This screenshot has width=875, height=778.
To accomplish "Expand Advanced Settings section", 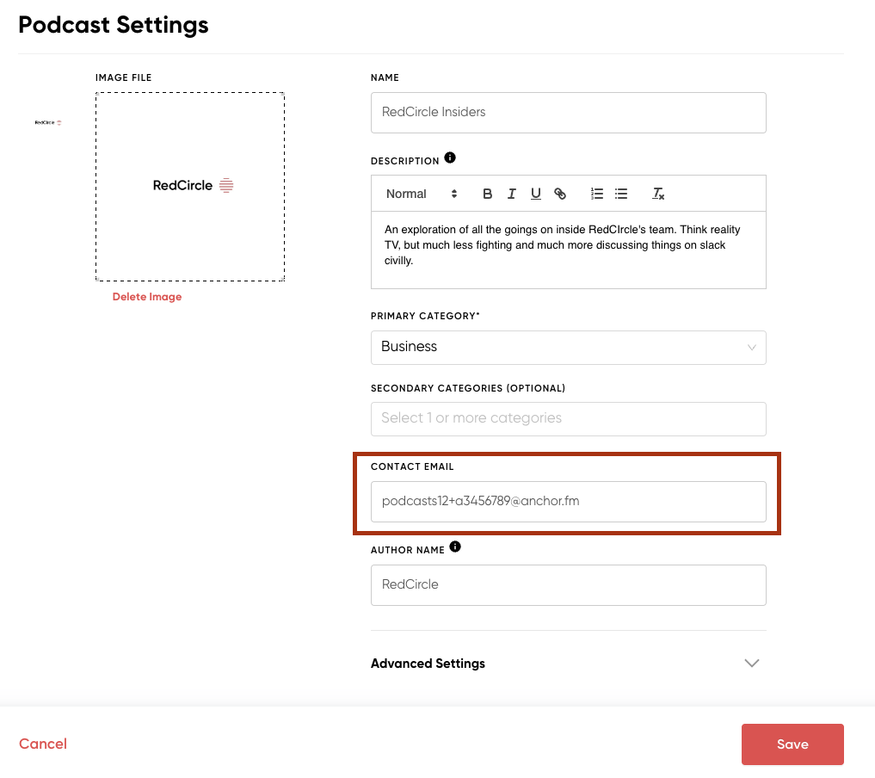I will click(568, 663).
